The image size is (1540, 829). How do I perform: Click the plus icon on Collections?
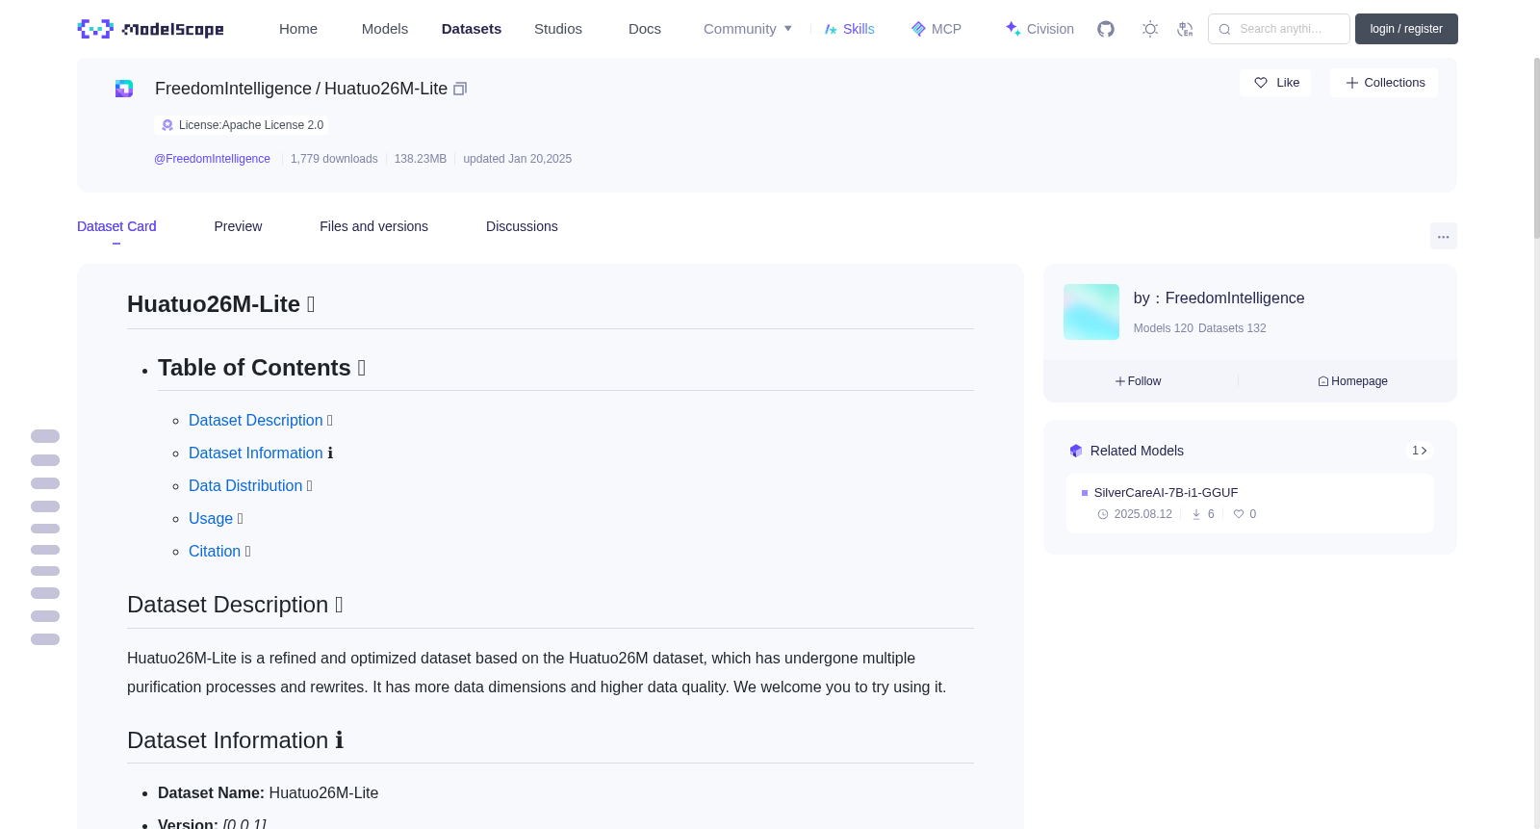[1352, 83]
